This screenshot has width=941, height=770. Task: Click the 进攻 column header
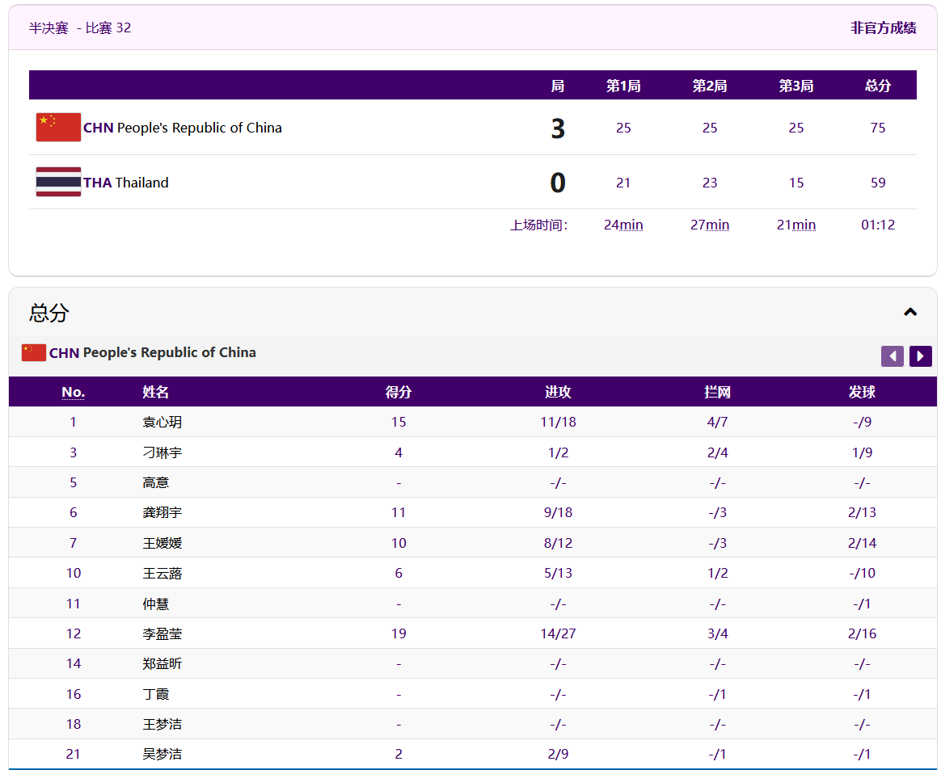pos(558,392)
